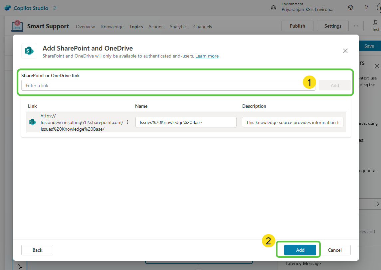Open the Help question mark

366,7
